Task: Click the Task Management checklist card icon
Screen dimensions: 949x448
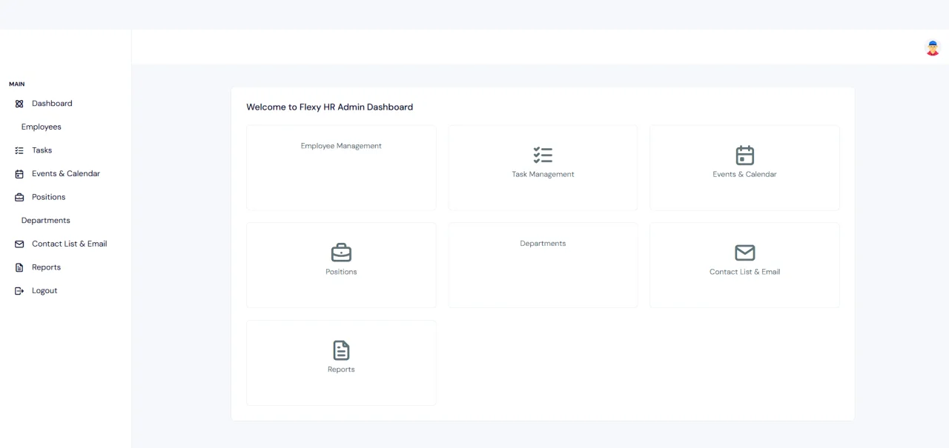Action: point(543,155)
